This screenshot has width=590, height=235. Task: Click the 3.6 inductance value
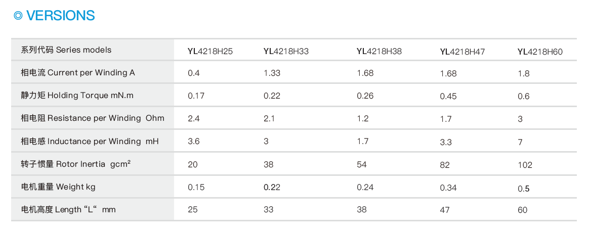pos(194,142)
